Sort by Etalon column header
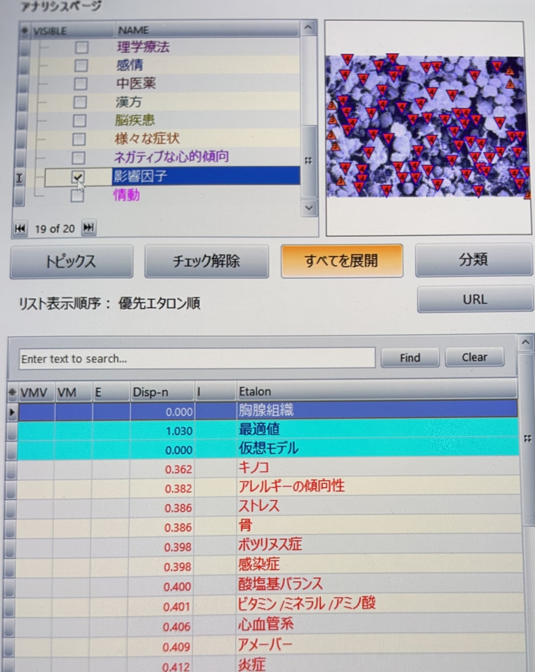 pos(375,392)
